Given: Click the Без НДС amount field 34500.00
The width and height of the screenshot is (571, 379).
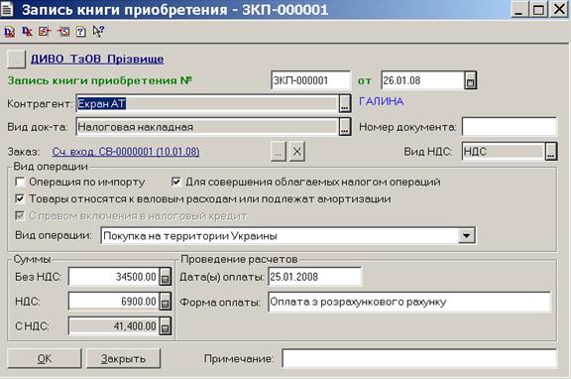Looking at the screenshot, I should pos(114,277).
